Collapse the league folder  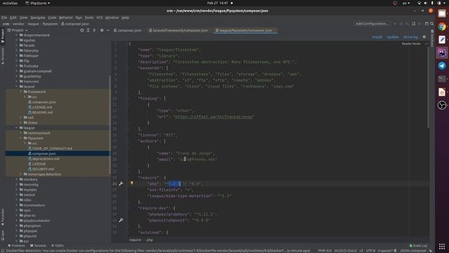coord(17,128)
